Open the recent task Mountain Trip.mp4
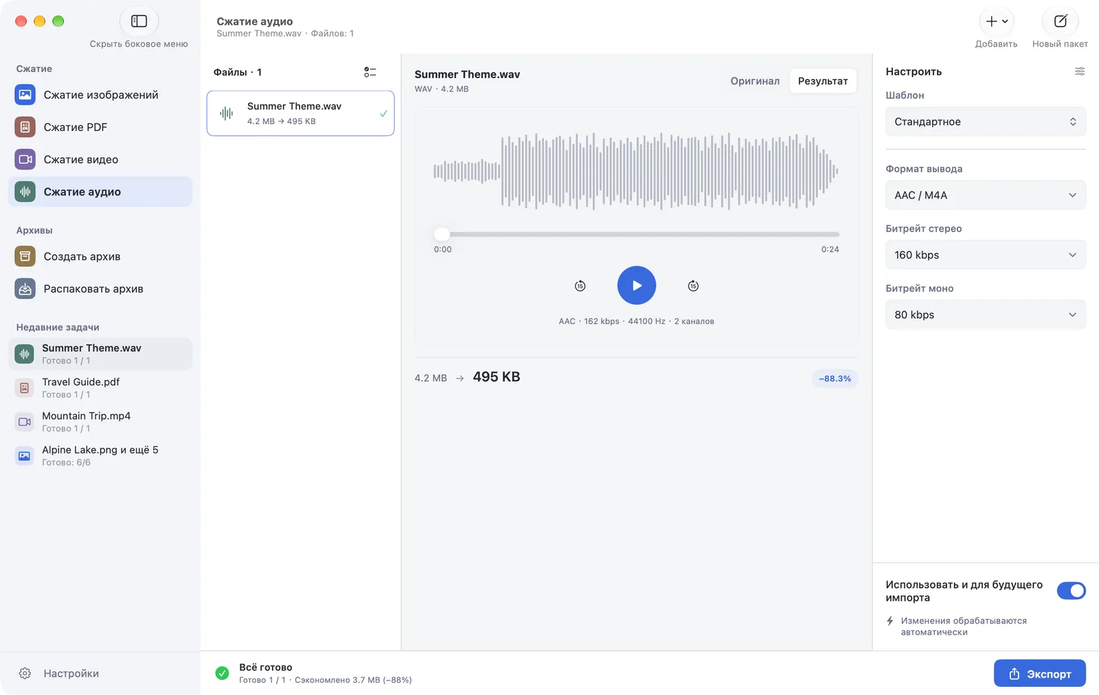Image resolution: width=1099 pixels, height=695 pixels. (100, 422)
